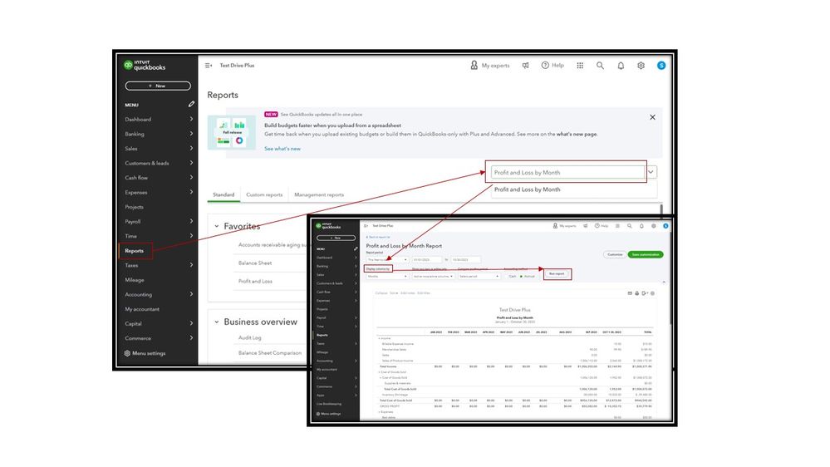830x467 pixels.
Task: Select Reports in the left menu
Action: [x=135, y=250]
